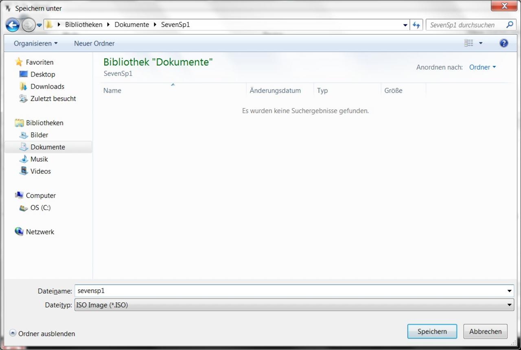Viewport: 521px width, 350px height.
Task: Expand the address bar history dropdown
Action: [x=405, y=25]
